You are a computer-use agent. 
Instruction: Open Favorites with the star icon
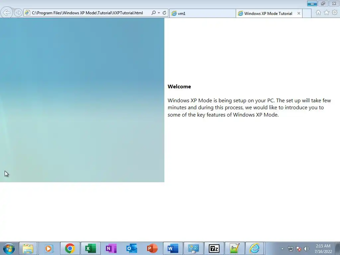tap(327, 13)
